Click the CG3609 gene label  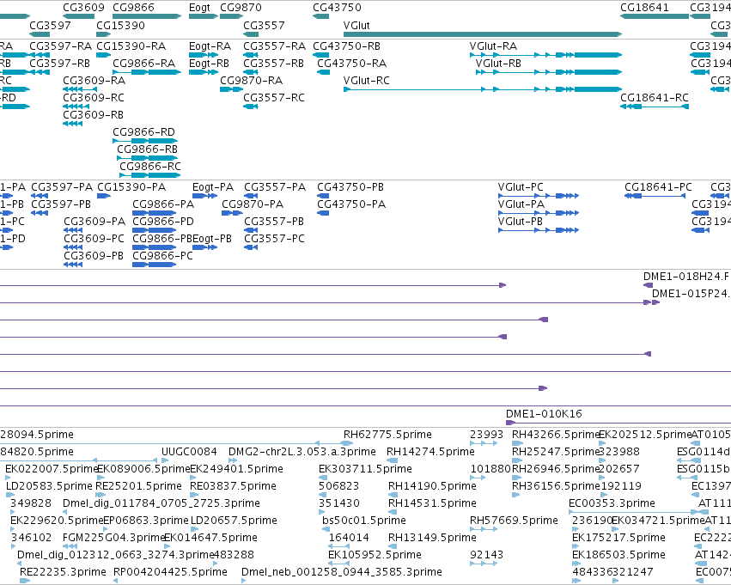click(83, 8)
